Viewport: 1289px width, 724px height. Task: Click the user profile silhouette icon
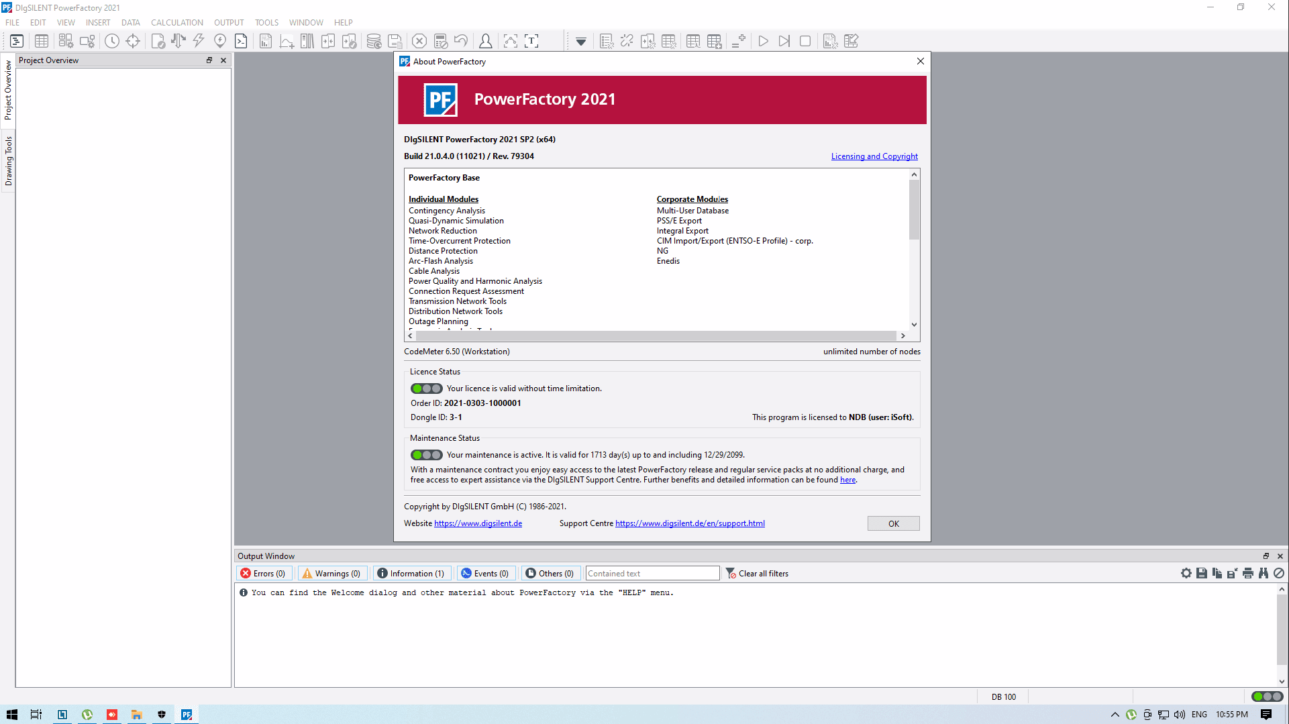(485, 42)
